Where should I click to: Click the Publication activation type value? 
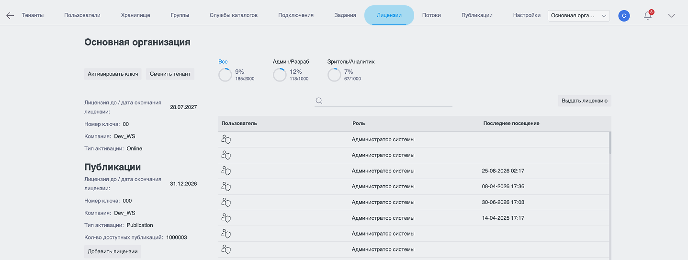click(x=140, y=225)
